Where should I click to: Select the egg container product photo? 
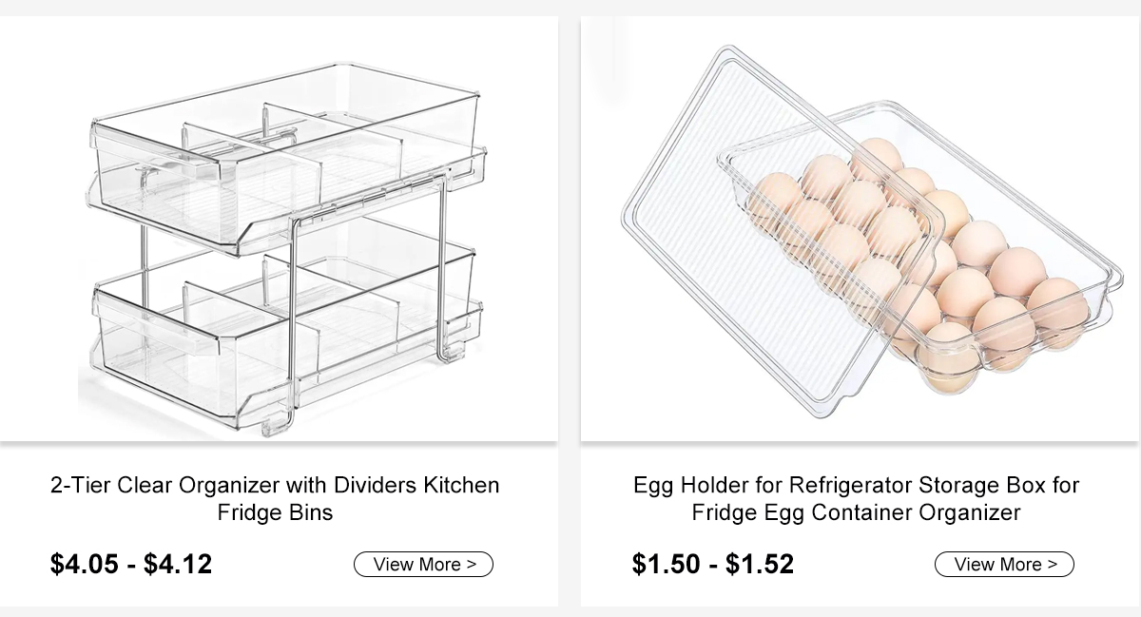[861, 229]
